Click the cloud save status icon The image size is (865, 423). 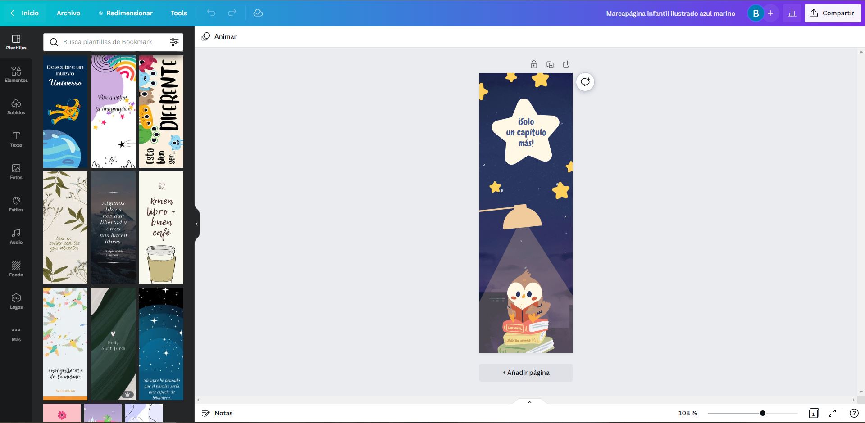(258, 13)
